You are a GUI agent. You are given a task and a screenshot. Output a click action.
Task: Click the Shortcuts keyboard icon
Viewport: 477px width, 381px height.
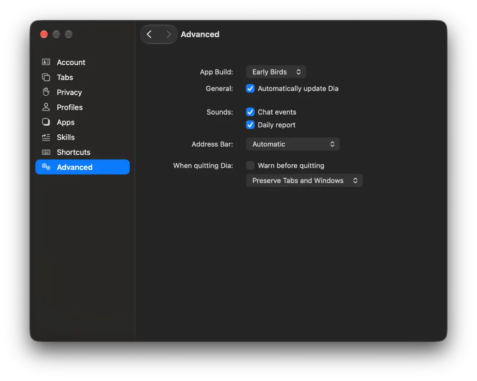click(46, 152)
